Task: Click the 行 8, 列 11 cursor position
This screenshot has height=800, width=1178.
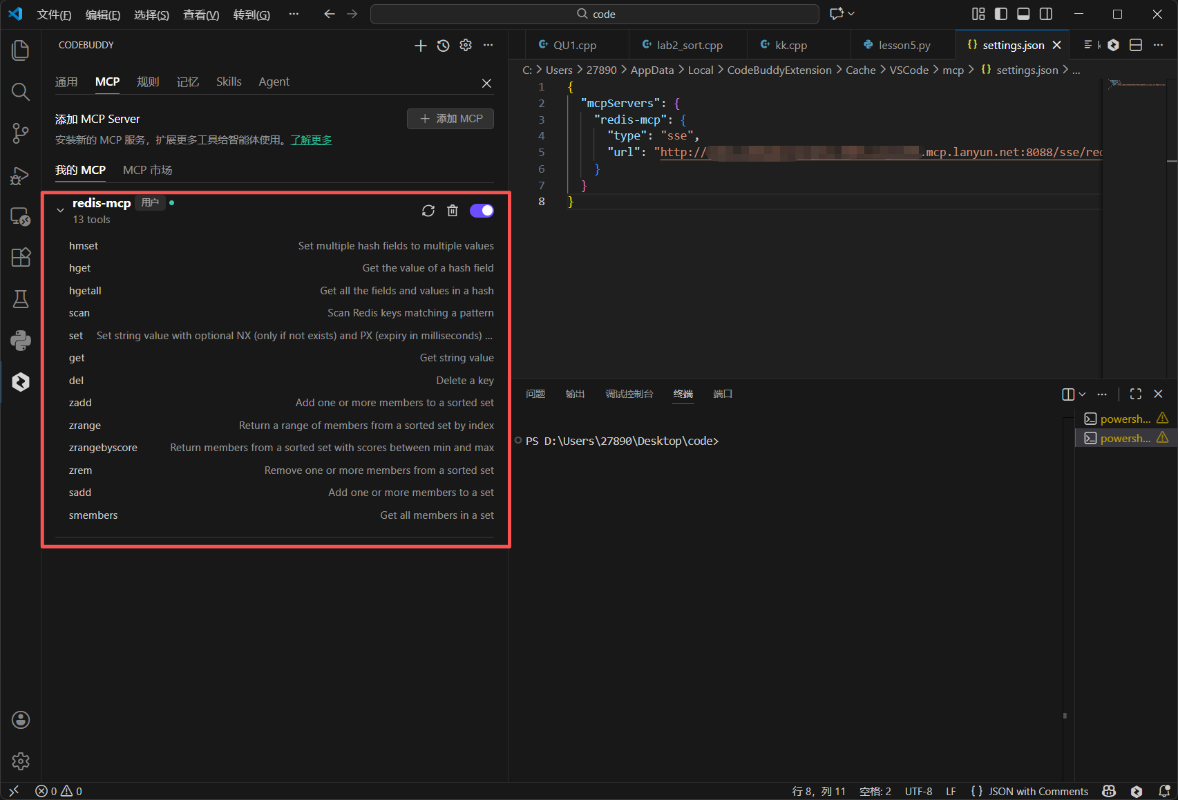Action: click(819, 791)
